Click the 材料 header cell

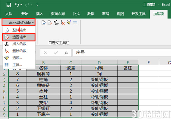[x=99, y=68]
